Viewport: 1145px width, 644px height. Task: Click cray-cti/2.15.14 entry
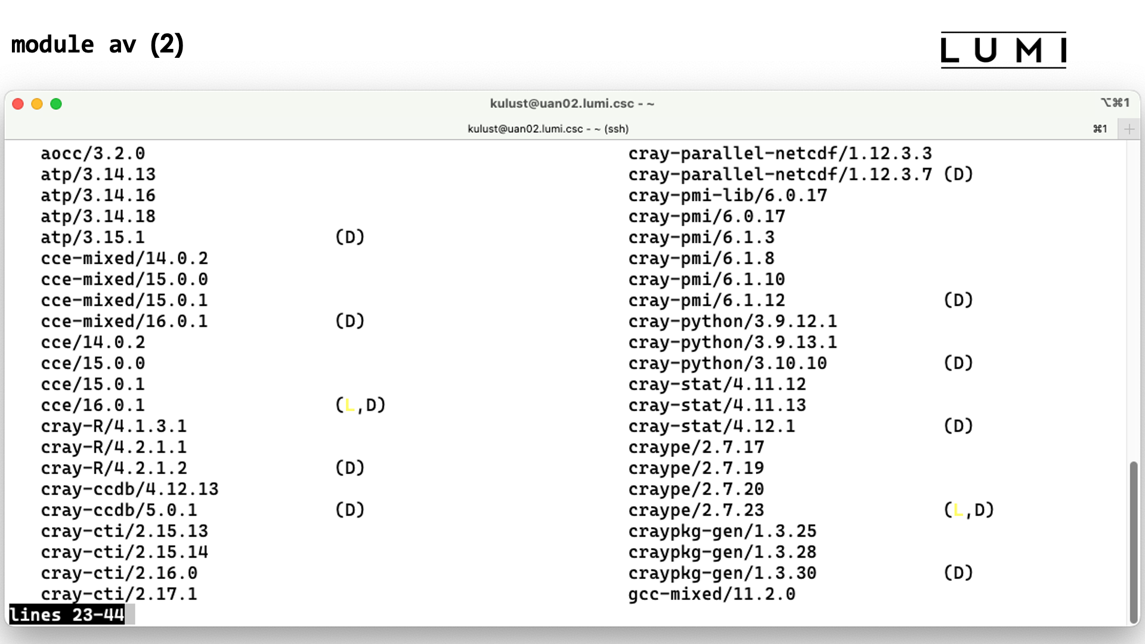coord(125,552)
